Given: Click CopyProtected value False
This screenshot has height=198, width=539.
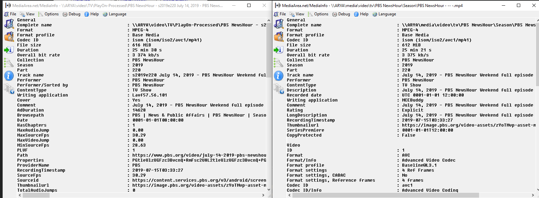Looking at the screenshot, I should [409, 135].
